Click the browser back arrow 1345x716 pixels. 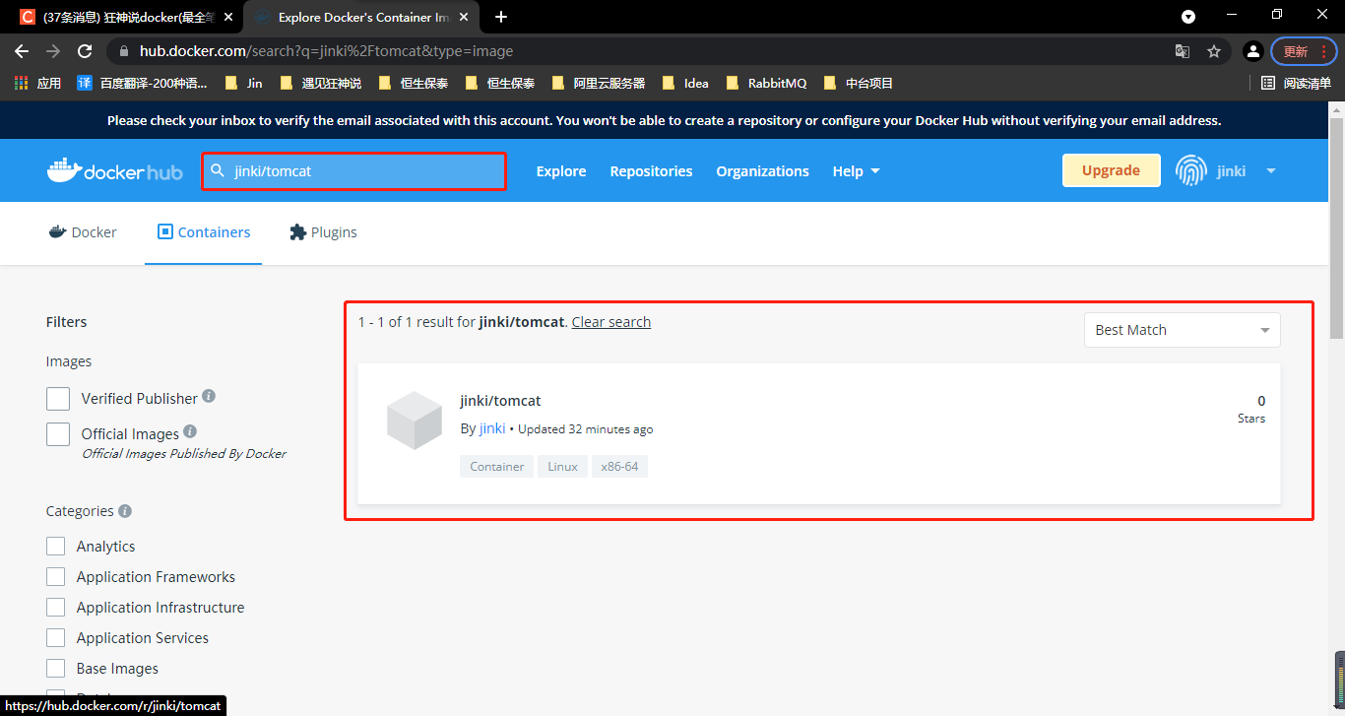pyautogui.click(x=22, y=51)
